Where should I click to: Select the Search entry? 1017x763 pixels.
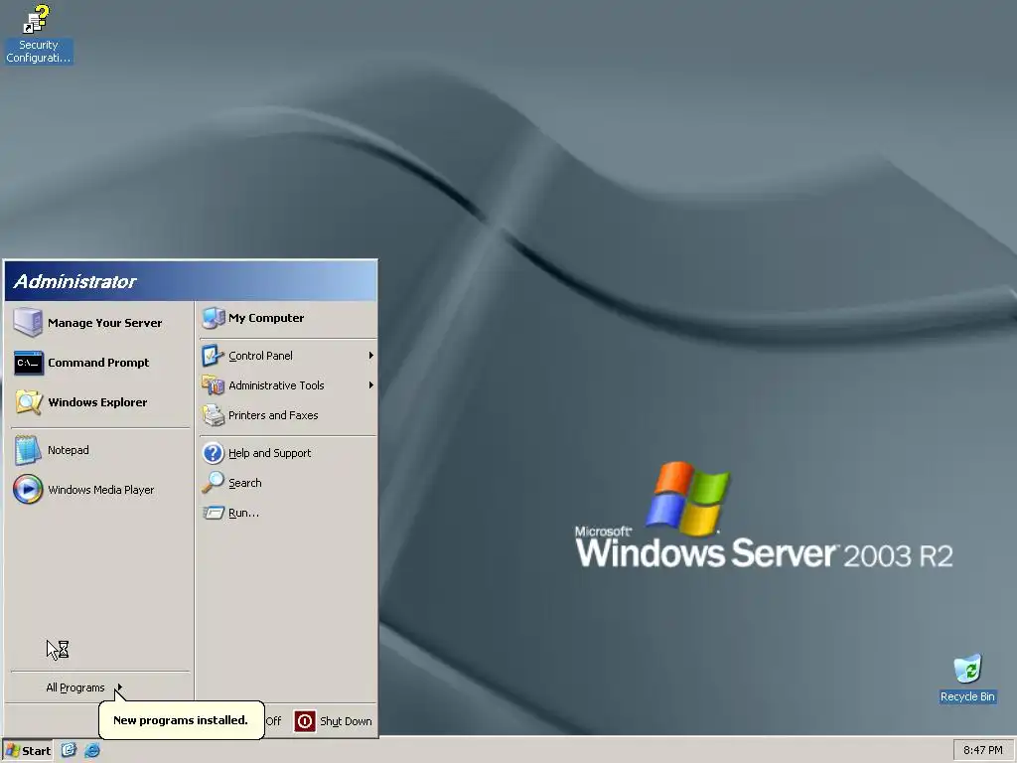point(288,483)
